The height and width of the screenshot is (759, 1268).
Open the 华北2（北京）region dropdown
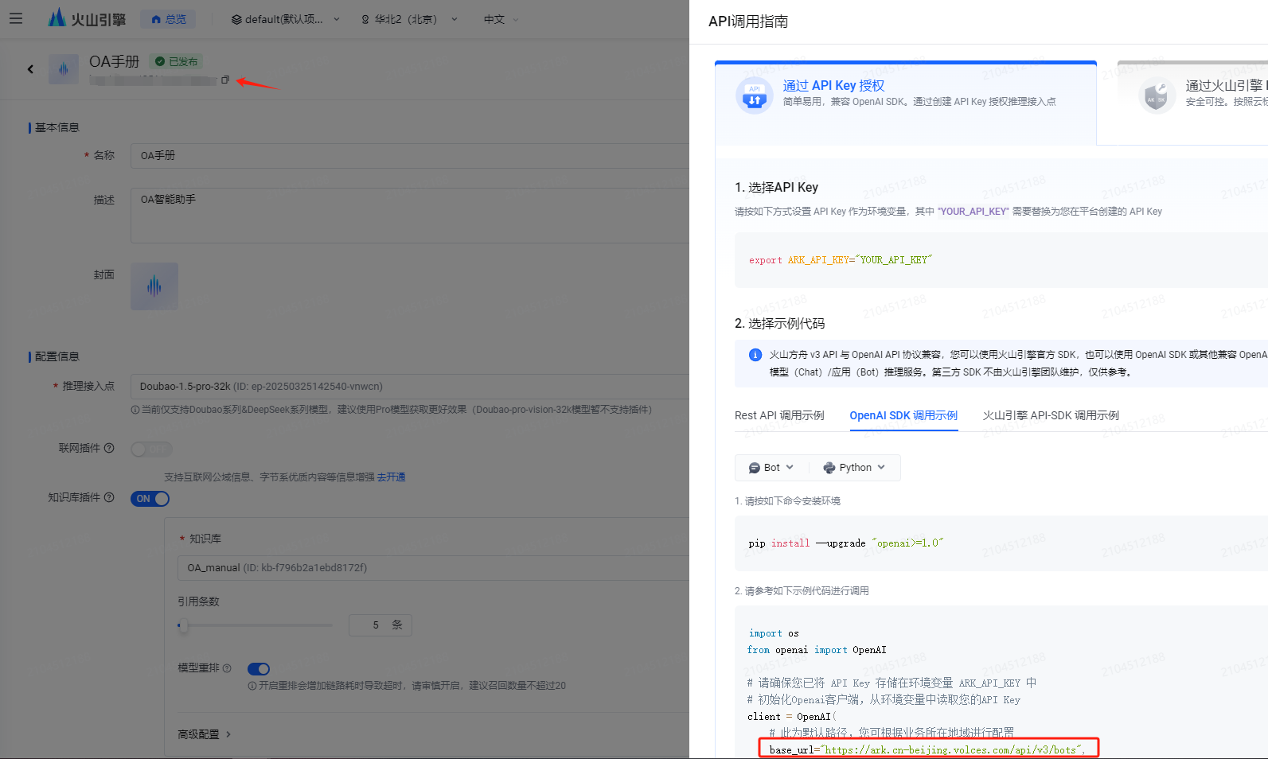point(409,19)
